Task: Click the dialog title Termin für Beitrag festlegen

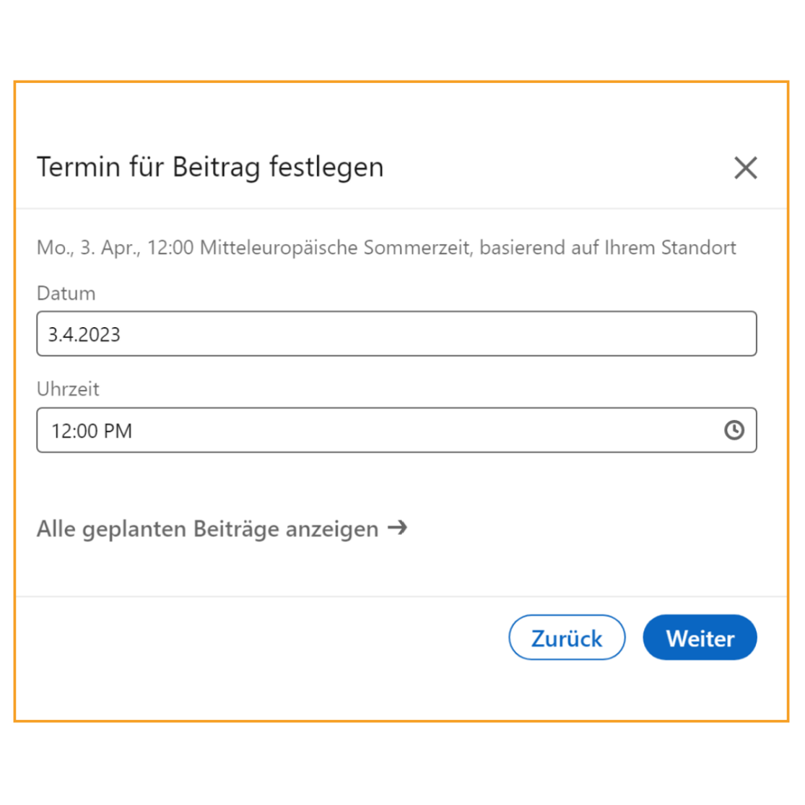Action: pos(210,167)
